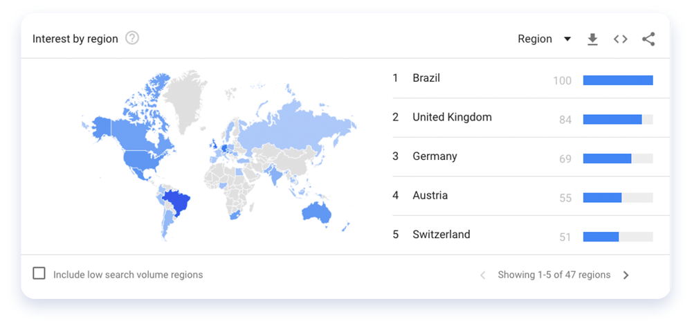This screenshot has height=326, width=692.
Task: Click the share icon
Action: click(x=648, y=39)
